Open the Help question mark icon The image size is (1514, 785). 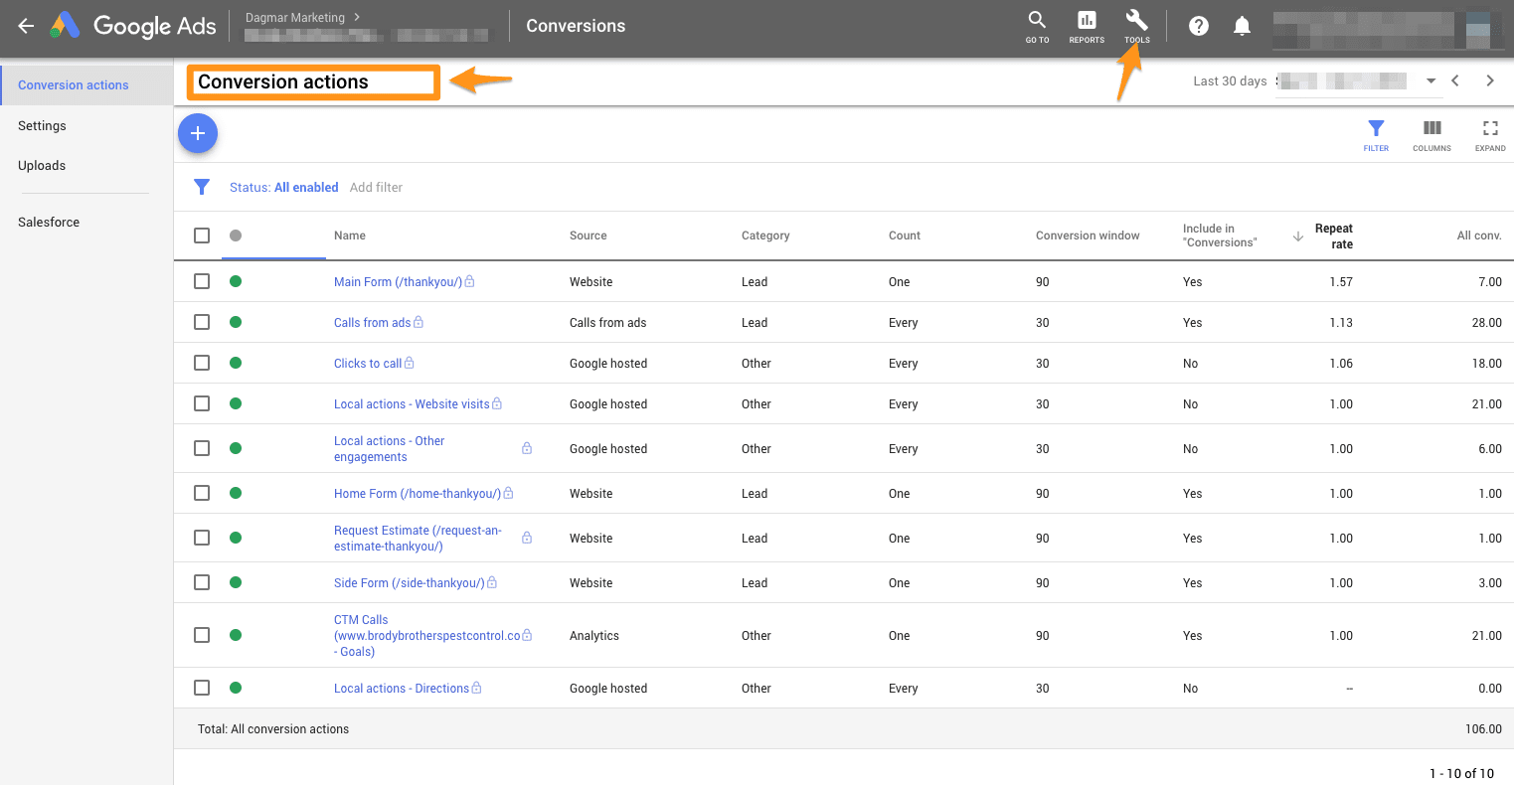(x=1199, y=27)
